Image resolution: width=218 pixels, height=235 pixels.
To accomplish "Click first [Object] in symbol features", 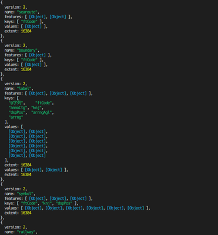I will point(37,199).
